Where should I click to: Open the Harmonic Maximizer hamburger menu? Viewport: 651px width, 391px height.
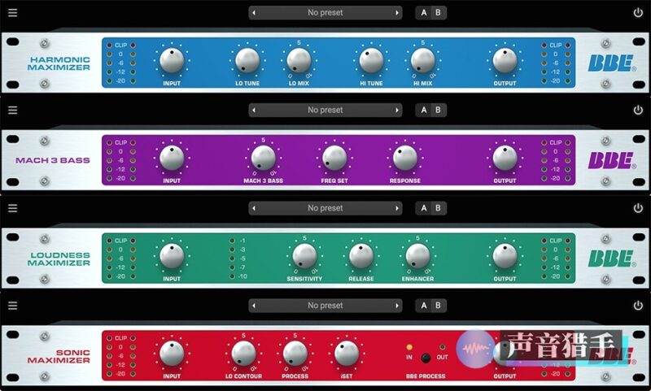click(x=12, y=12)
